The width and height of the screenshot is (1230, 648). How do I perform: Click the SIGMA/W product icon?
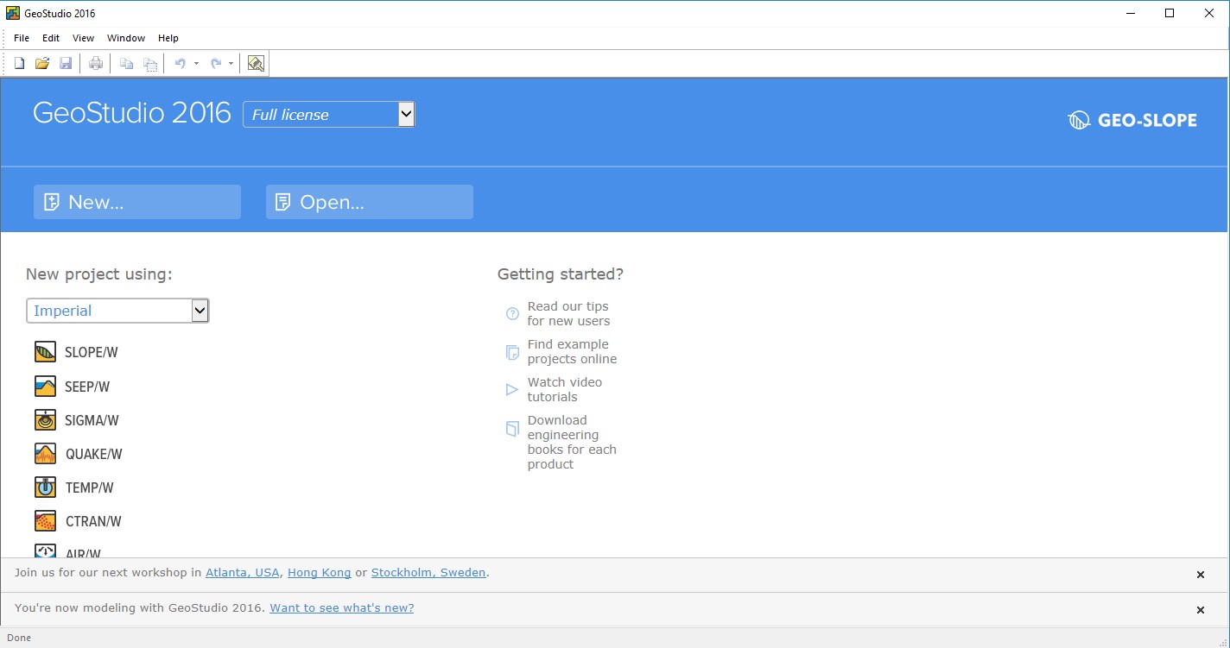[45, 419]
